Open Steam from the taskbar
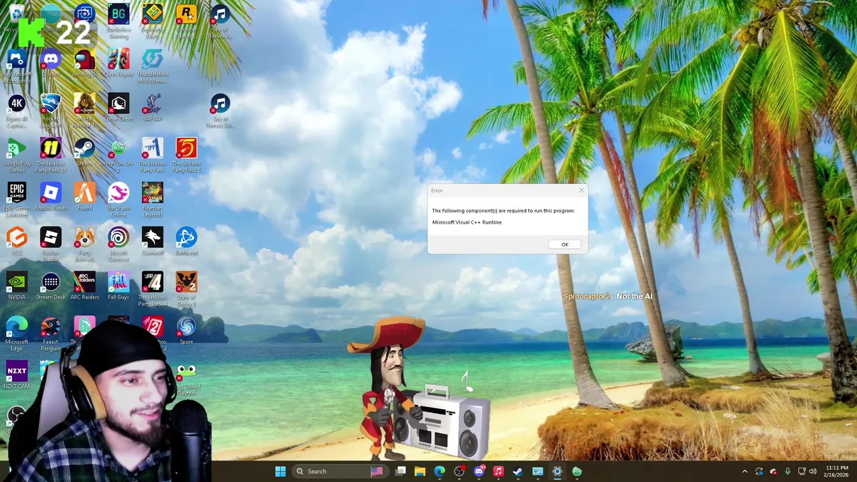The width and height of the screenshot is (857, 482). coord(518,471)
